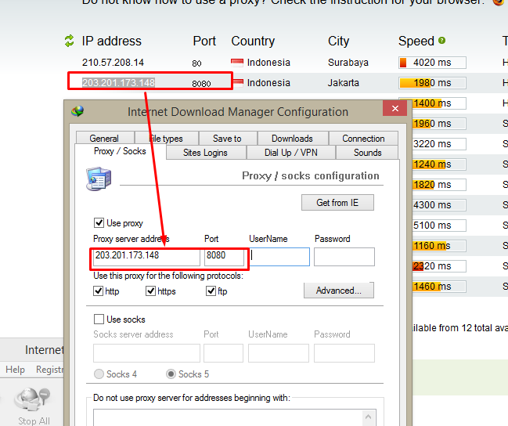Click the green refresh icon beside IP address
The height and width of the screenshot is (426, 508).
69,41
